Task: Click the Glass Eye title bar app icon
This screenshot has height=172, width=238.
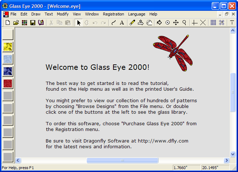Action: tap(5, 6)
